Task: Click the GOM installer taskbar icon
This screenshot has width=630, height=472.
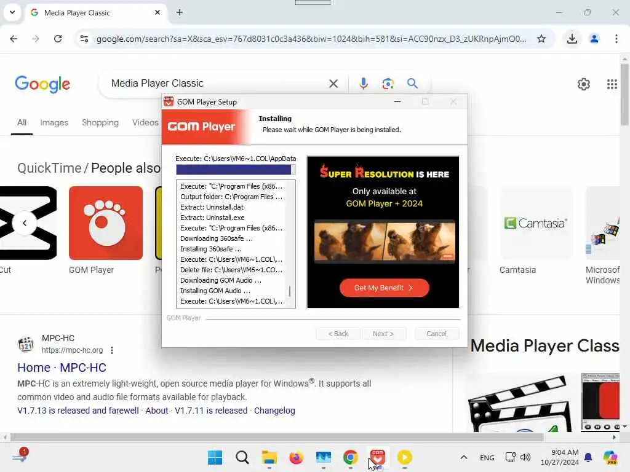Action: point(377,457)
